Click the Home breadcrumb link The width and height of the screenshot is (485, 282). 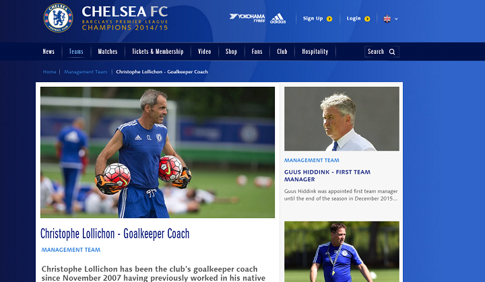coord(49,72)
